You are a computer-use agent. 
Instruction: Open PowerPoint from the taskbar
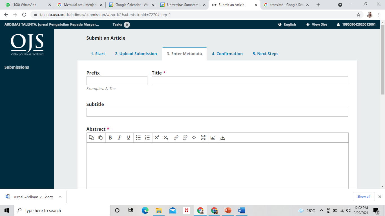tap(228, 210)
